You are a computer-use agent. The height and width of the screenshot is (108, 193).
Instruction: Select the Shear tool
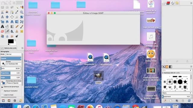(x=7, y=22)
